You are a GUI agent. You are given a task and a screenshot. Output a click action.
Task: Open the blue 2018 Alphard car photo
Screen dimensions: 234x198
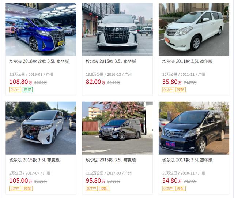pyautogui.click(x=41, y=29)
